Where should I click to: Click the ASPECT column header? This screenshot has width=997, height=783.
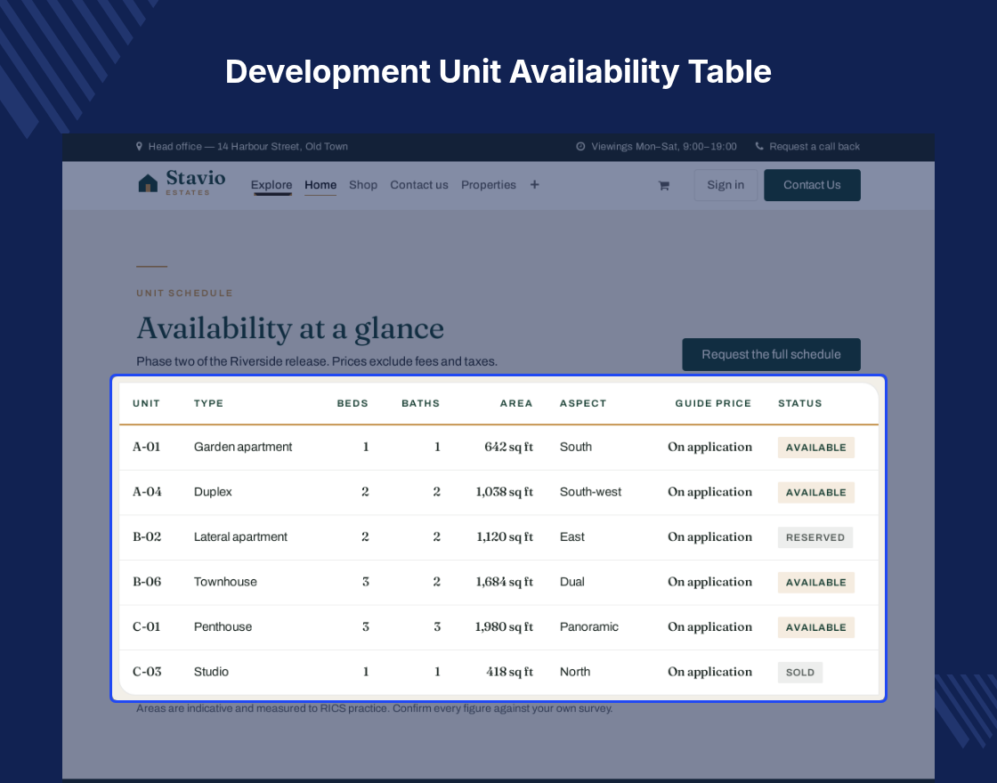coord(583,404)
